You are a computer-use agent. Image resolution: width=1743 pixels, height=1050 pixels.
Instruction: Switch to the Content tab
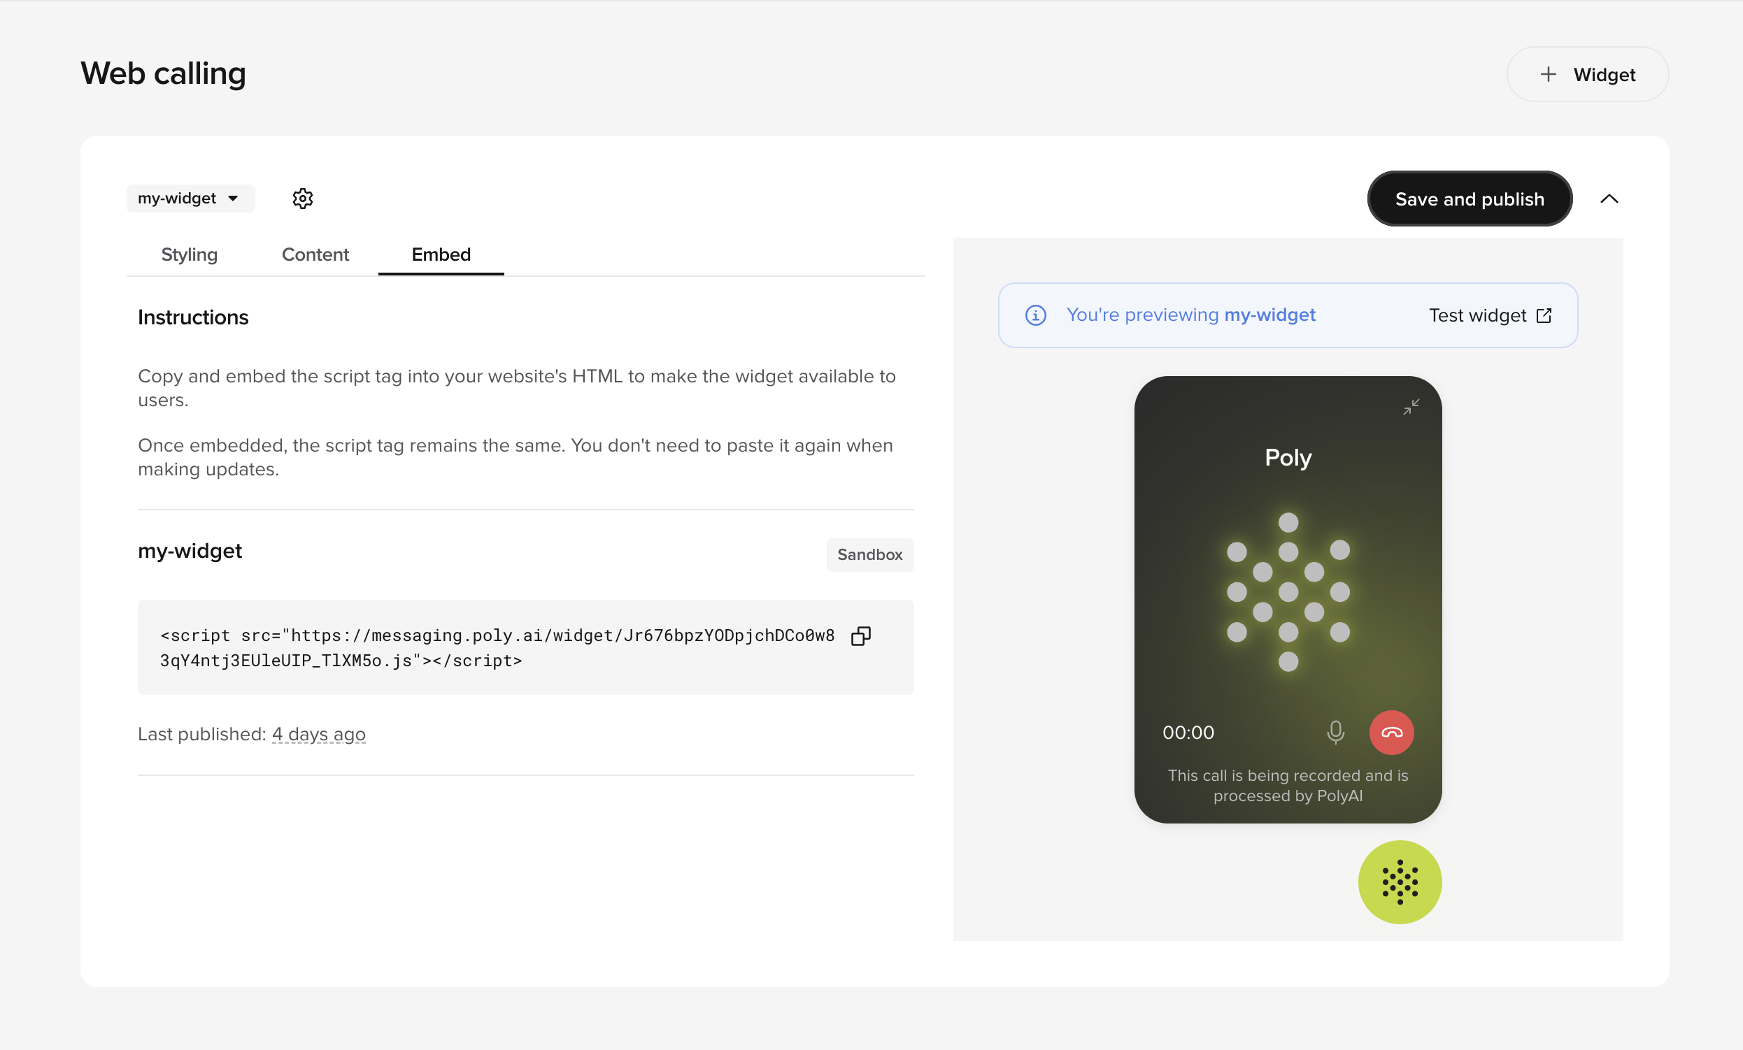pos(315,254)
